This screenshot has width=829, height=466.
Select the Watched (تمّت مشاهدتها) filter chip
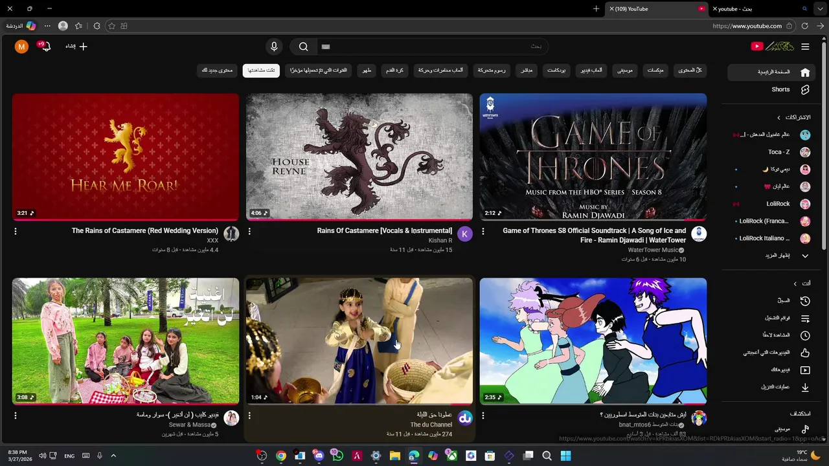(x=261, y=71)
